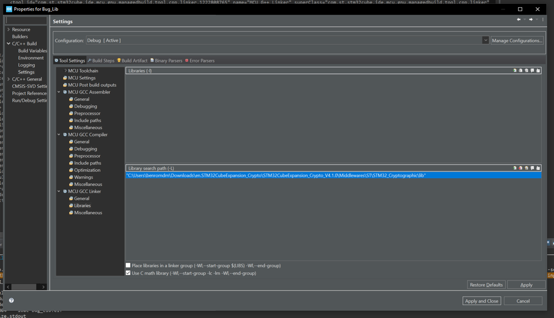Click the filter text field above Resource
The height and width of the screenshot is (318, 554).
26,20
